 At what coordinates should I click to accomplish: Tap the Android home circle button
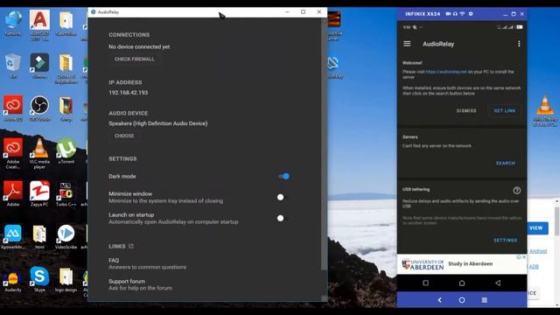click(462, 283)
